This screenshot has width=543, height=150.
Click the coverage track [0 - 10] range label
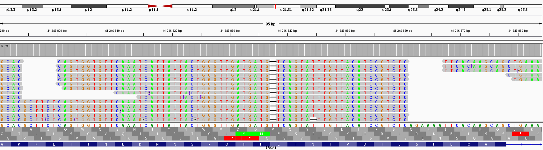pyautogui.click(x=5, y=46)
